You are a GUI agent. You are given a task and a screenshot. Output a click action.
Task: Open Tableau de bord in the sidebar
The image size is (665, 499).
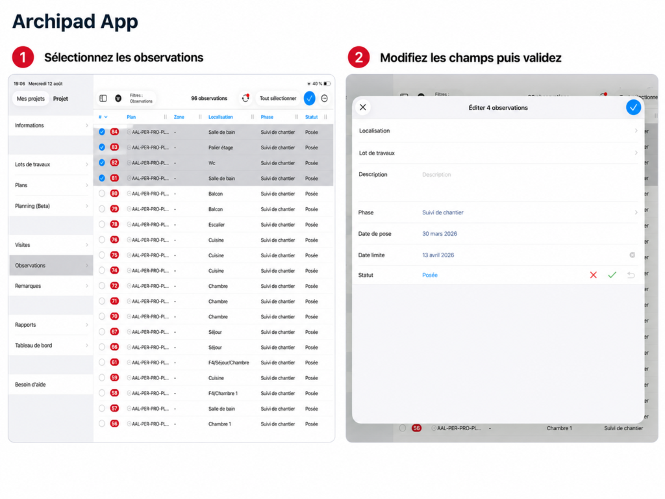(x=51, y=346)
